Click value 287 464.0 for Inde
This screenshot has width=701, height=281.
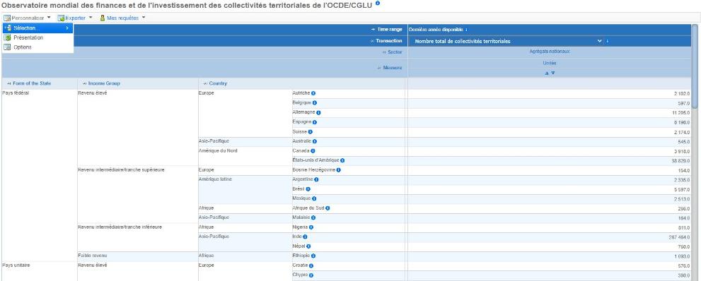coord(679,237)
